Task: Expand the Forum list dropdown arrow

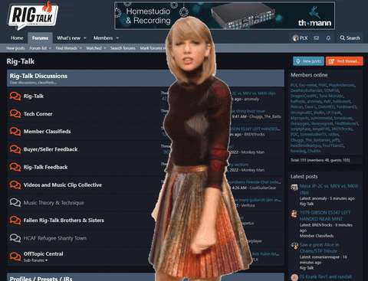Action: pyautogui.click(x=50, y=48)
